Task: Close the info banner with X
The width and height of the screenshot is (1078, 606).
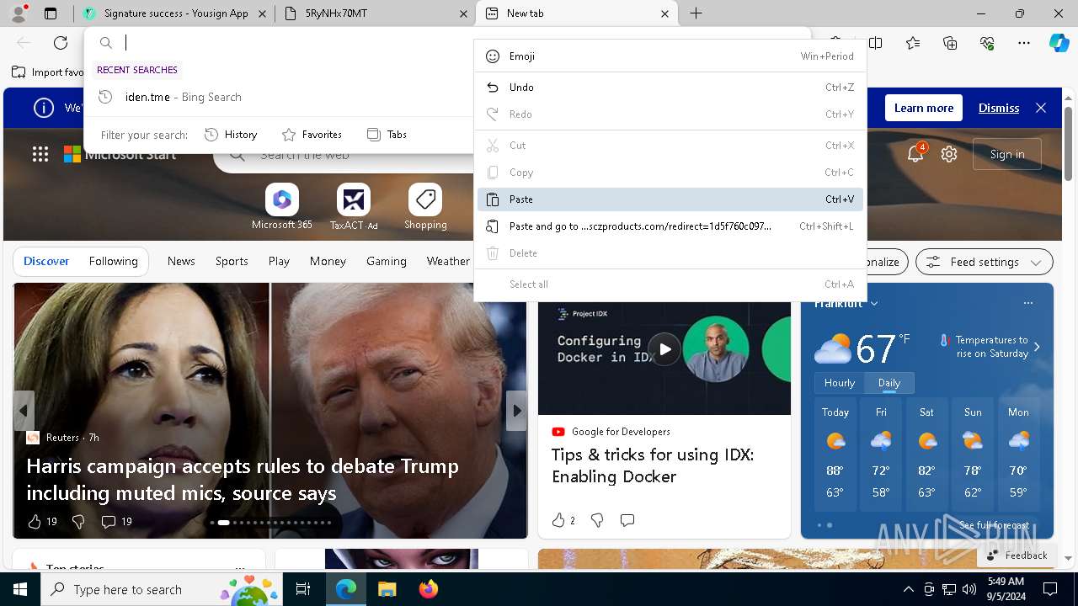Action: (x=1041, y=108)
